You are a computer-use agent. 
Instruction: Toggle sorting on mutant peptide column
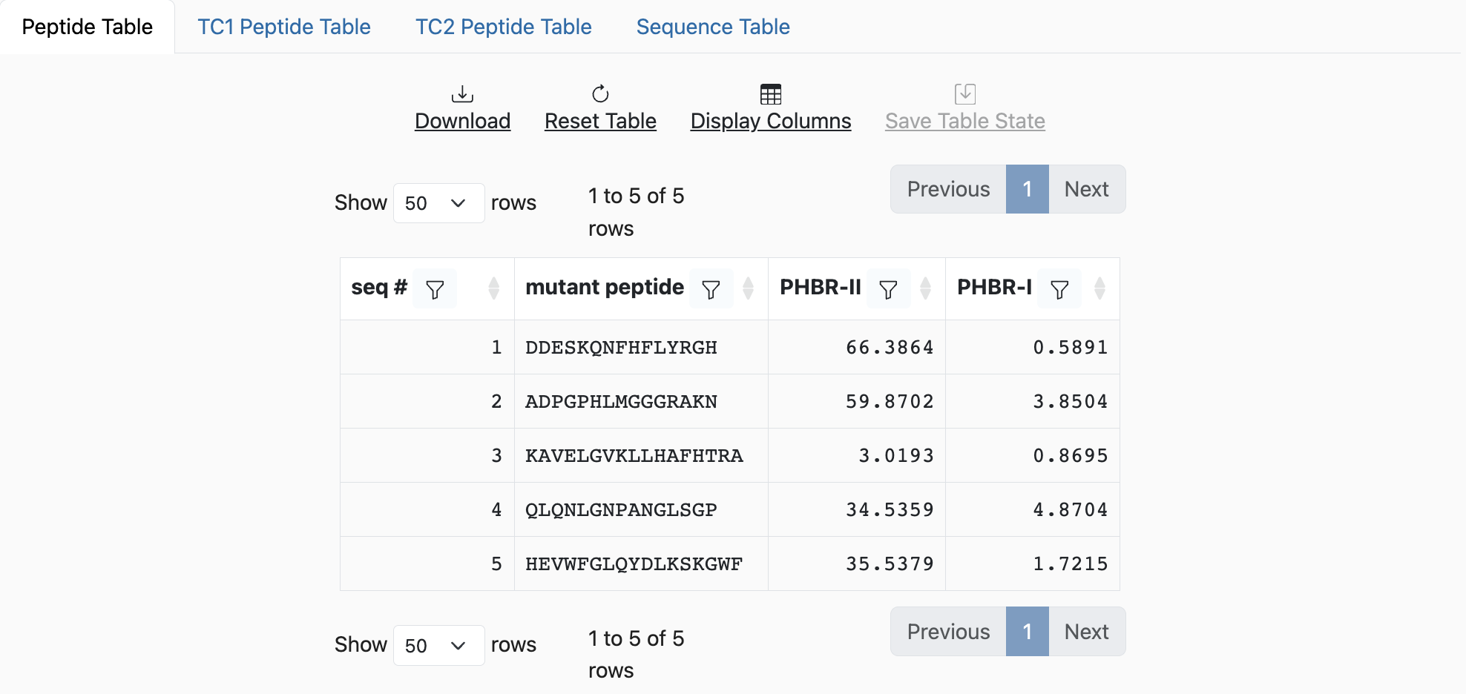(749, 288)
